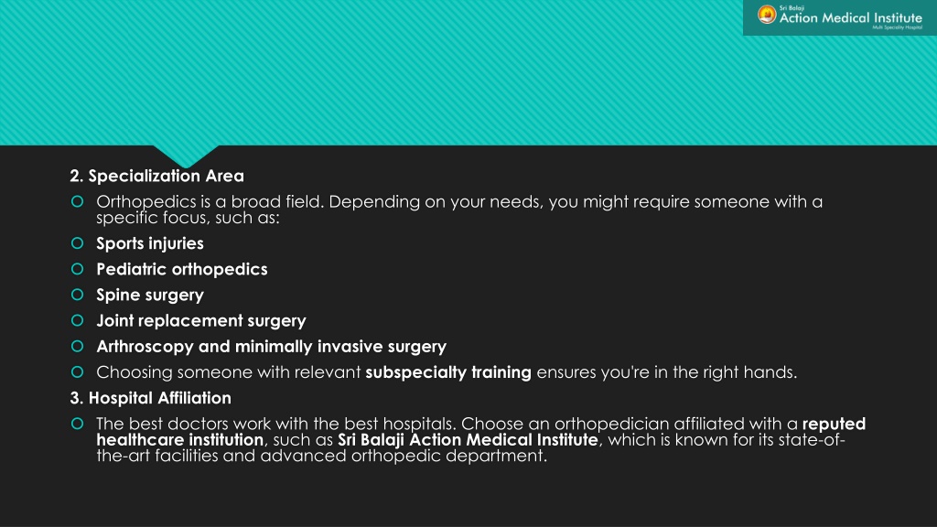Click bold 'subspecialty training' phrase
The image size is (937, 527).
point(448,372)
